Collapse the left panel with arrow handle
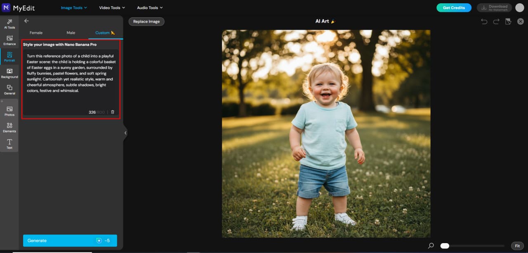This screenshot has height=253, width=528. (x=125, y=133)
